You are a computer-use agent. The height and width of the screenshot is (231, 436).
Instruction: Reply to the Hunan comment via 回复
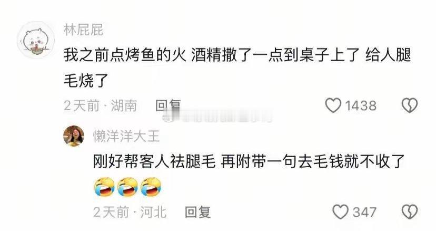(x=168, y=105)
